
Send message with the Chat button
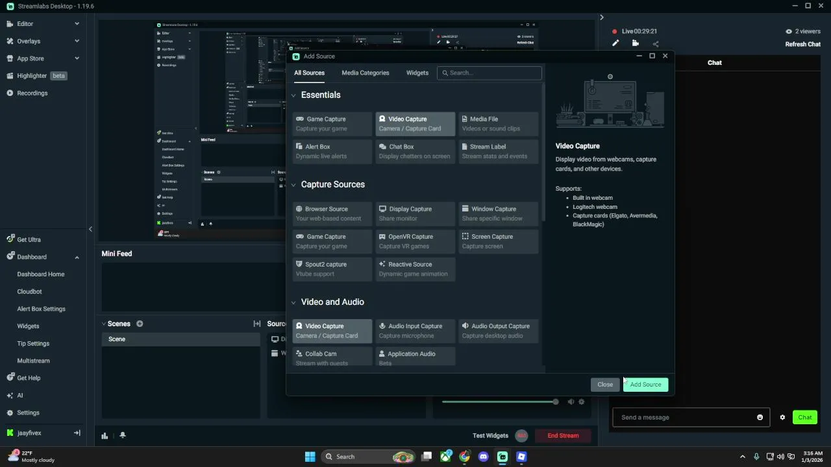coord(805,418)
